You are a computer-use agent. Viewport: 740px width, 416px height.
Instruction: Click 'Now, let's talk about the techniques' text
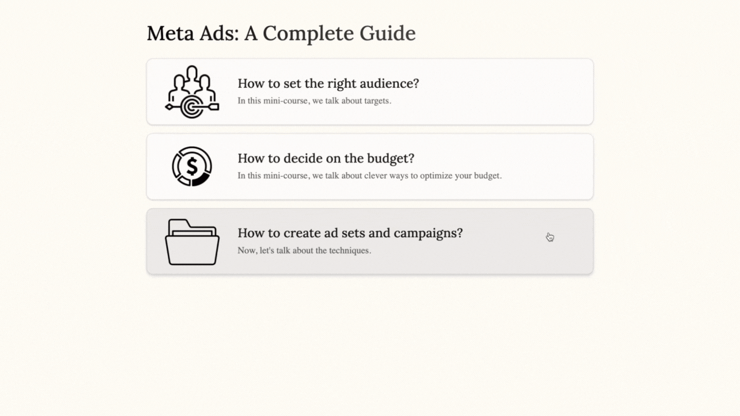[304, 251]
